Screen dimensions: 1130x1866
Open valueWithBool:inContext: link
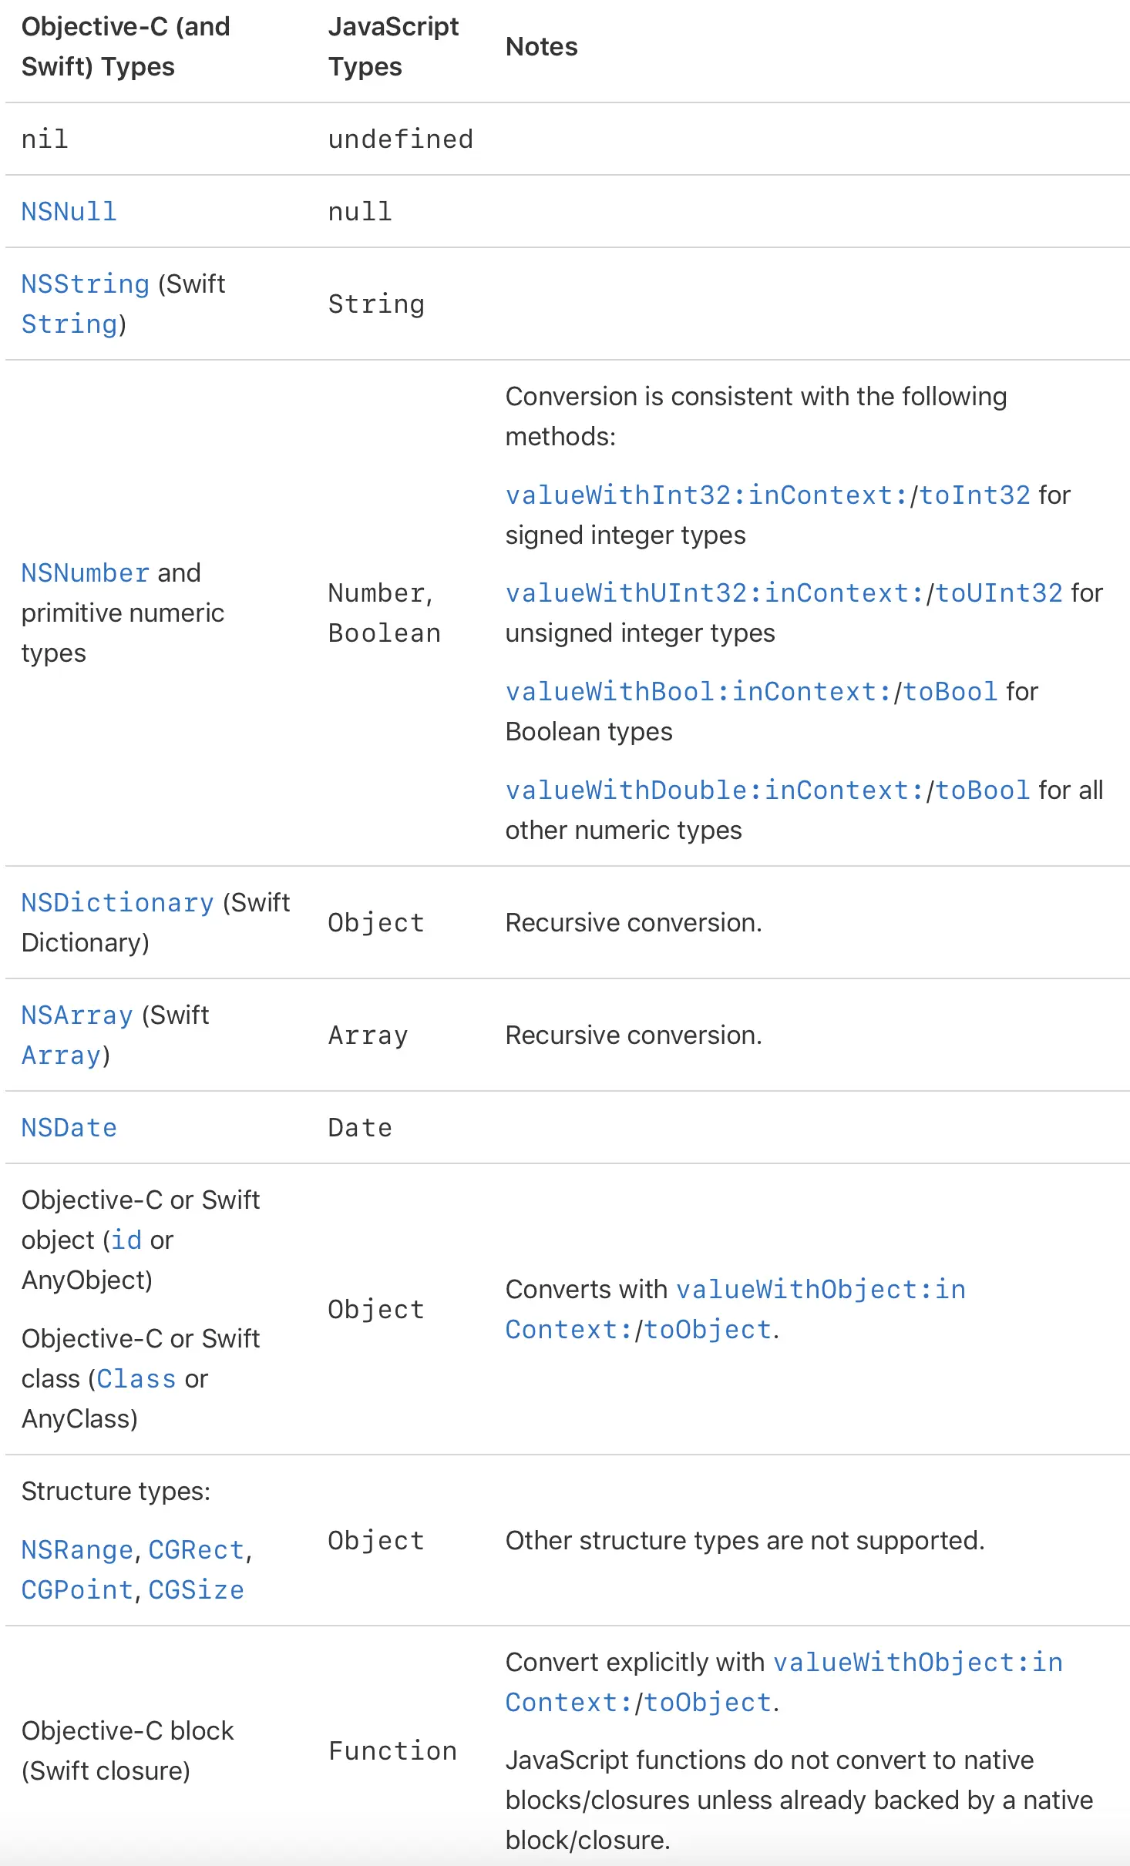(698, 692)
